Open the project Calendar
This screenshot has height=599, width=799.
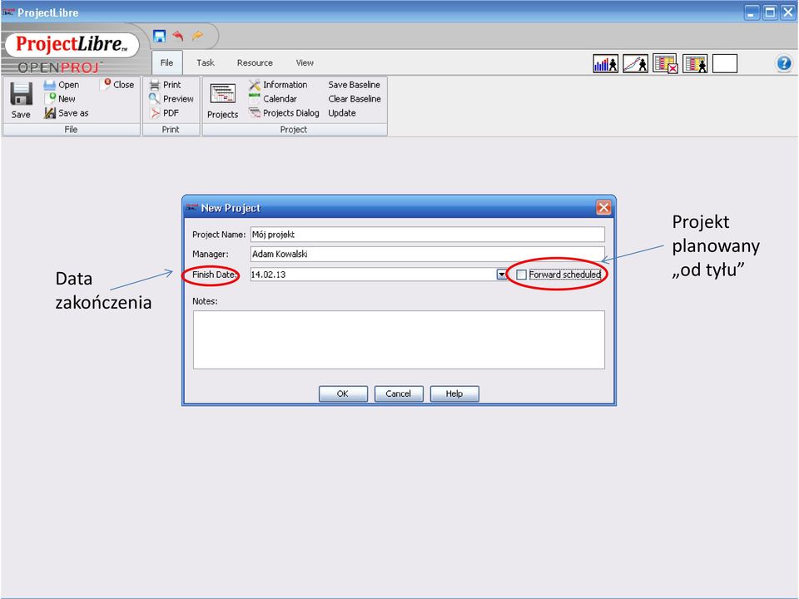click(x=273, y=99)
